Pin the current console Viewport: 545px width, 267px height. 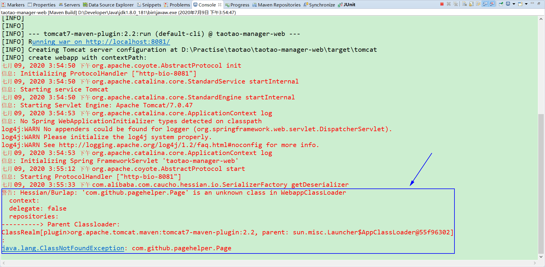tap(501, 4)
